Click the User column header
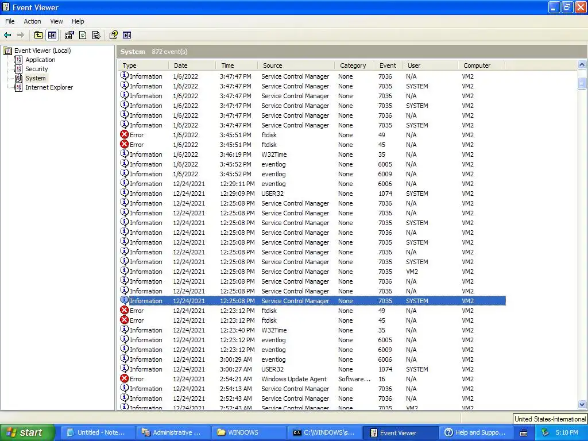The width and height of the screenshot is (588, 441). [430, 65]
